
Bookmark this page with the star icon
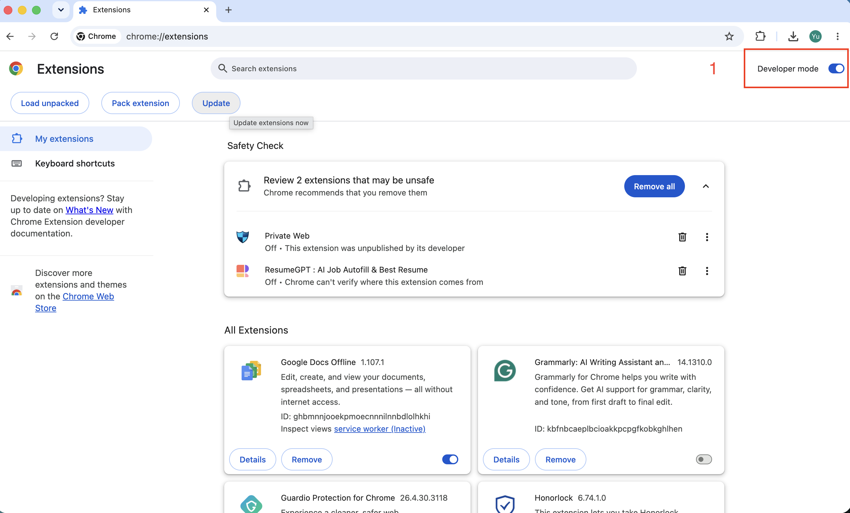click(729, 36)
